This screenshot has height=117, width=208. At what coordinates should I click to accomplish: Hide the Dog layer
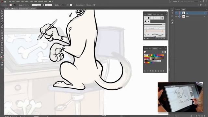pyautogui.click(x=176, y=13)
